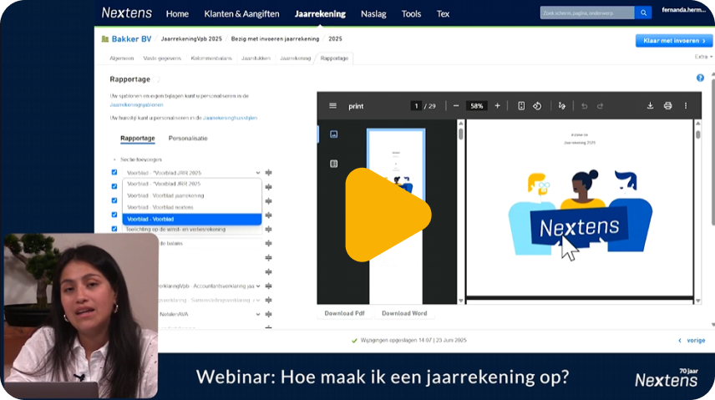The height and width of the screenshot is (400, 715).
Task: Open the blue help question mark
Action: click(x=700, y=78)
